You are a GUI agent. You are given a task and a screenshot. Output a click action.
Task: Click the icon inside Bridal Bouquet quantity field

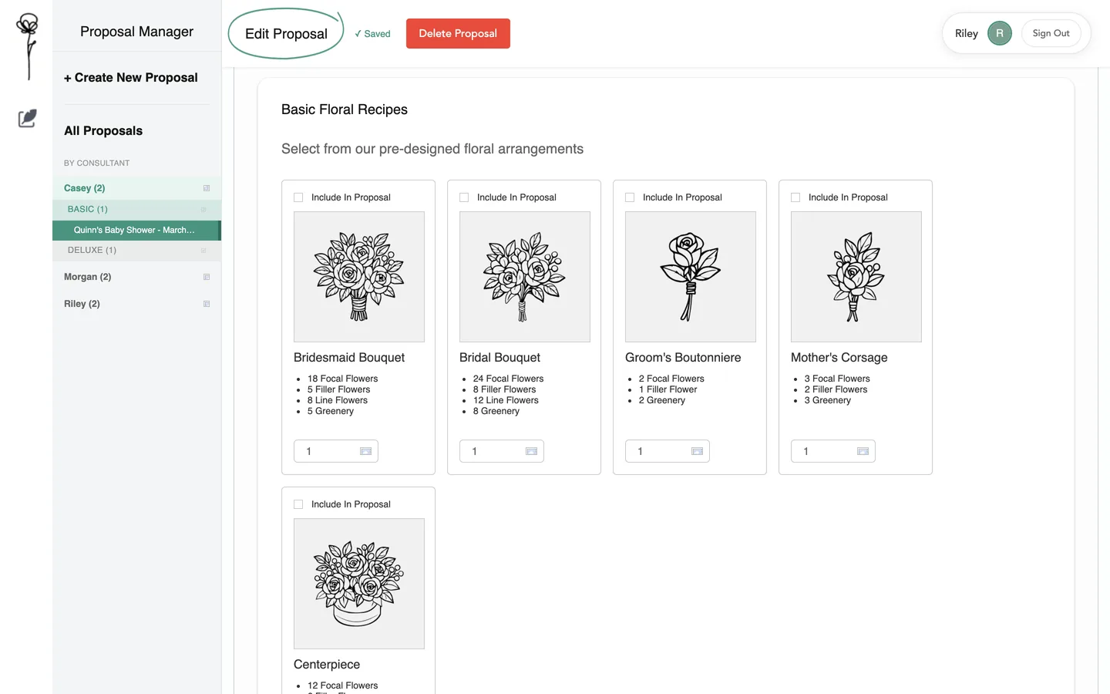point(532,451)
